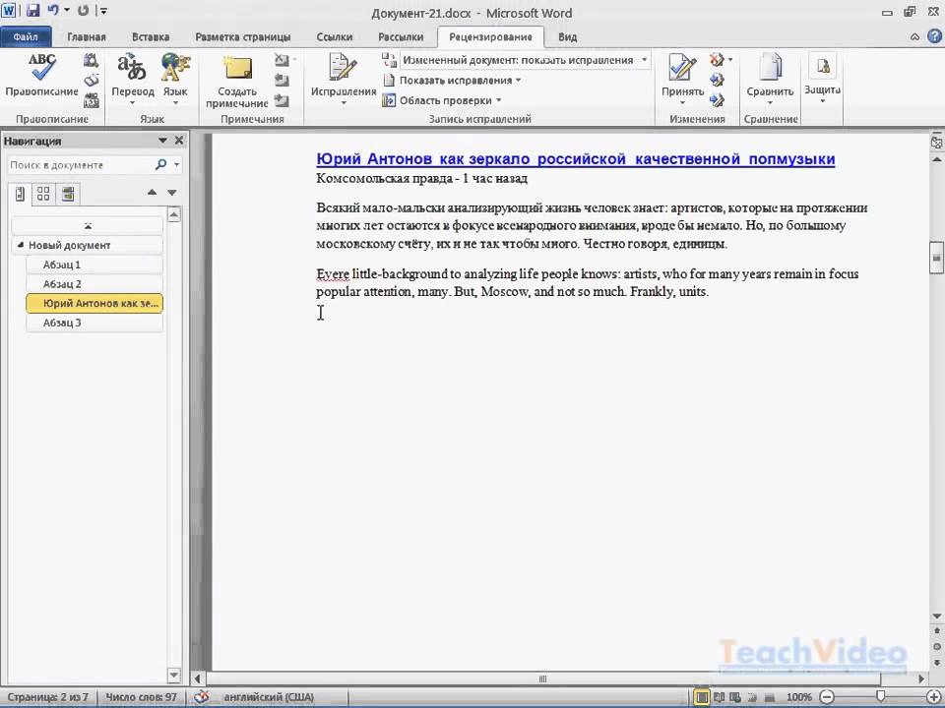Image resolution: width=945 pixels, height=708 pixels.
Task: Zoom out with minus button
Action: 828,697
